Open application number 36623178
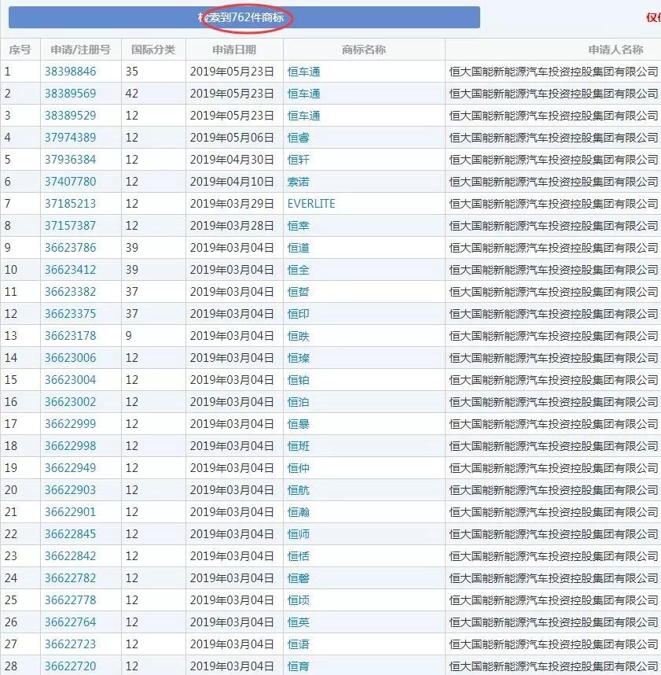The image size is (661, 675). point(70,335)
